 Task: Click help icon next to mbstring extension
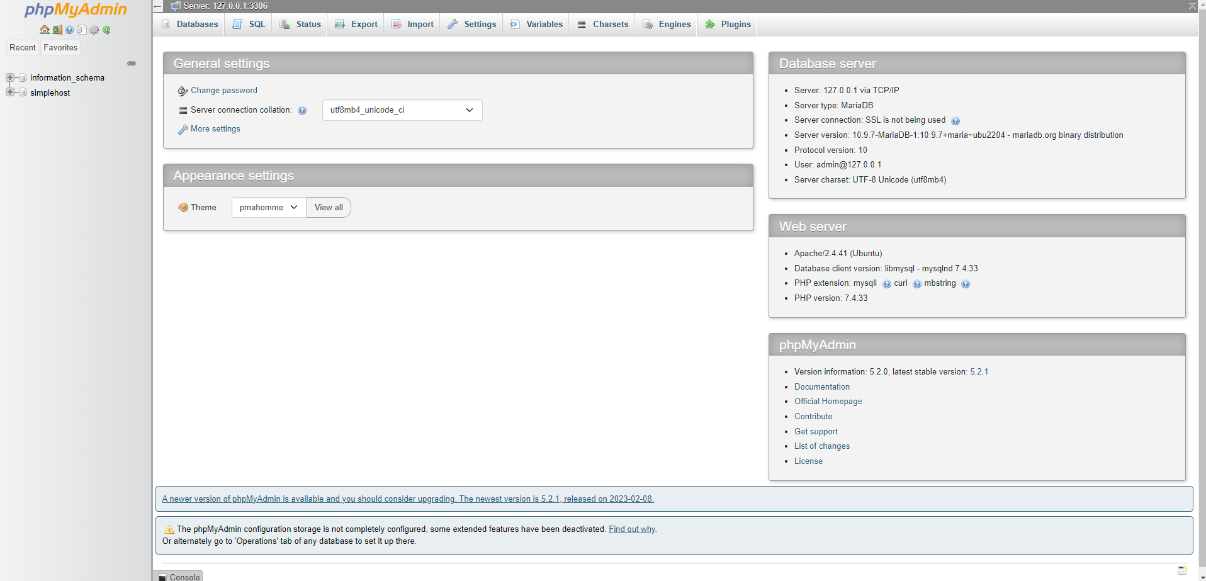click(x=966, y=284)
